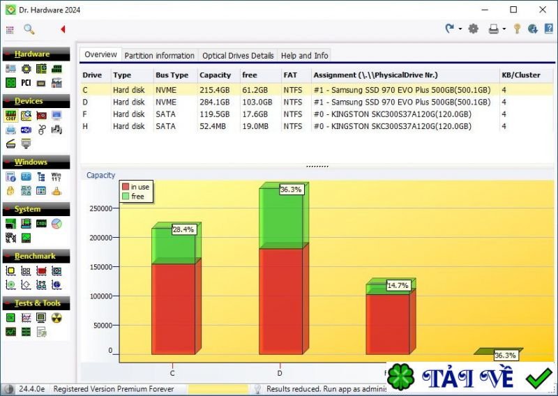558x396 pixels.
Task: Sort by the Capacity column header
Action: click(x=218, y=75)
